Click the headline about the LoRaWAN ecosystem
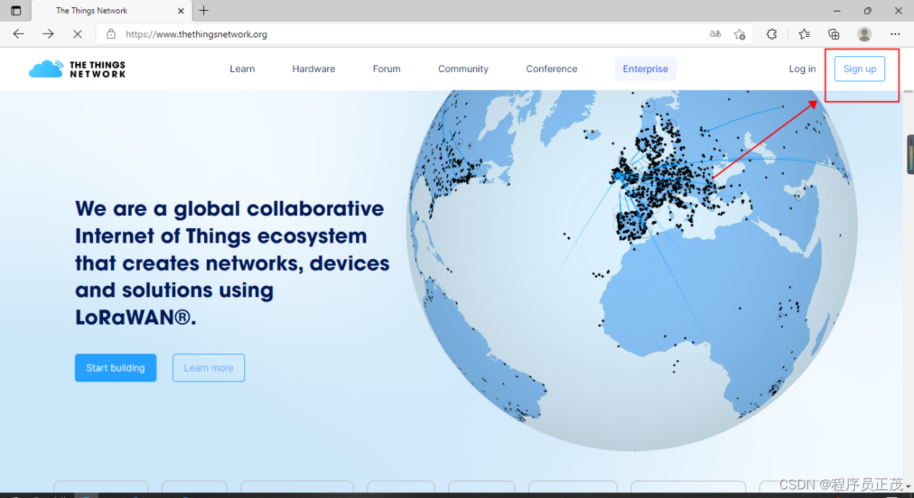 [x=232, y=263]
